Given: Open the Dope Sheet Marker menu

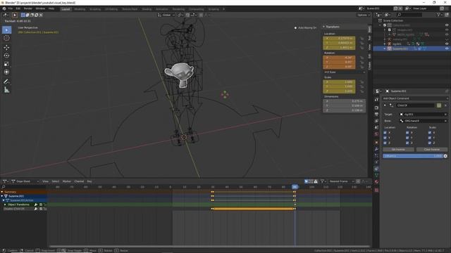Looking at the screenshot, I should [67, 181].
